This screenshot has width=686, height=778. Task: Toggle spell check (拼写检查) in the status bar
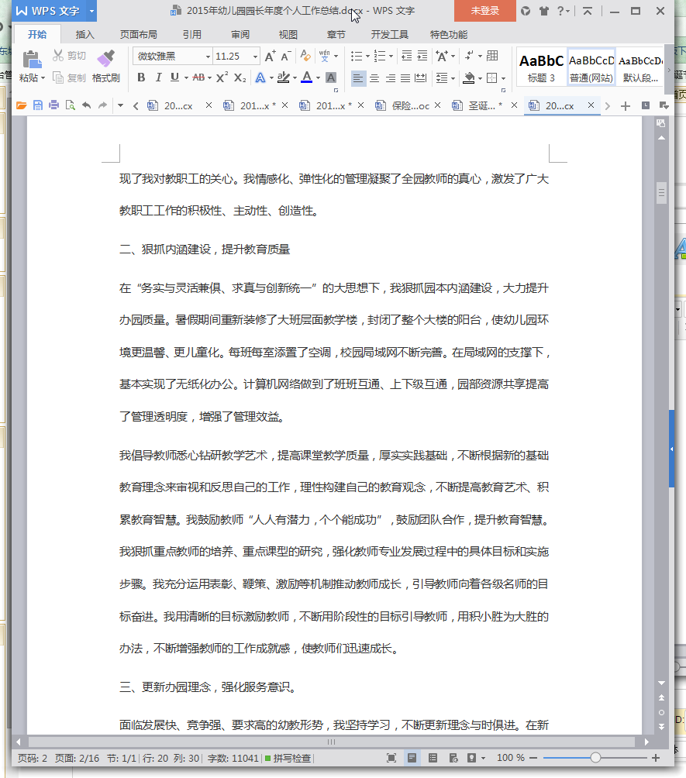288,758
